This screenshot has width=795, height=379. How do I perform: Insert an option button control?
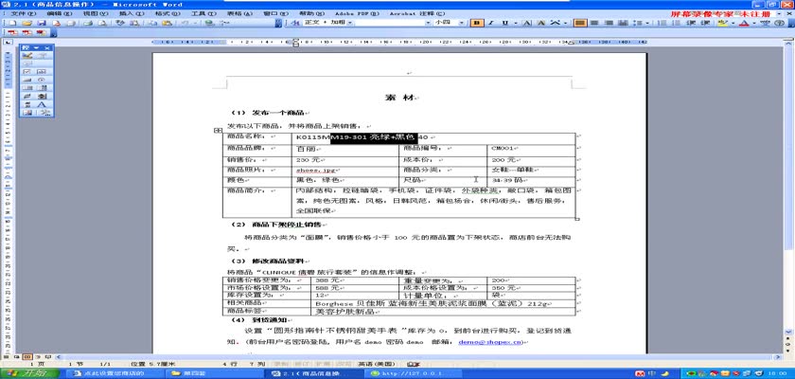click(43, 80)
